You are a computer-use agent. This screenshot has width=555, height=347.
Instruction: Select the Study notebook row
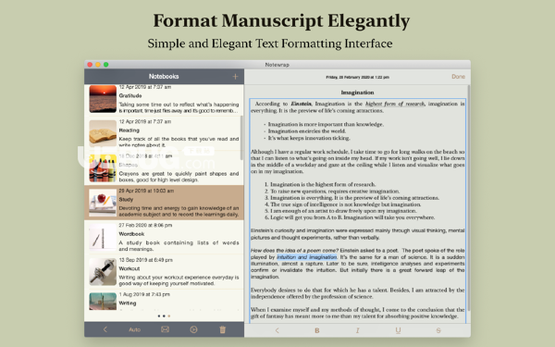coord(164,203)
